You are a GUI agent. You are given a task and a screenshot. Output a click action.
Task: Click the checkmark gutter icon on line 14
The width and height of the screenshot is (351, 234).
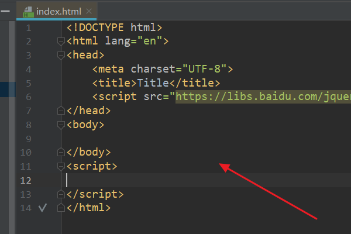pyautogui.click(x=42, y=208)
